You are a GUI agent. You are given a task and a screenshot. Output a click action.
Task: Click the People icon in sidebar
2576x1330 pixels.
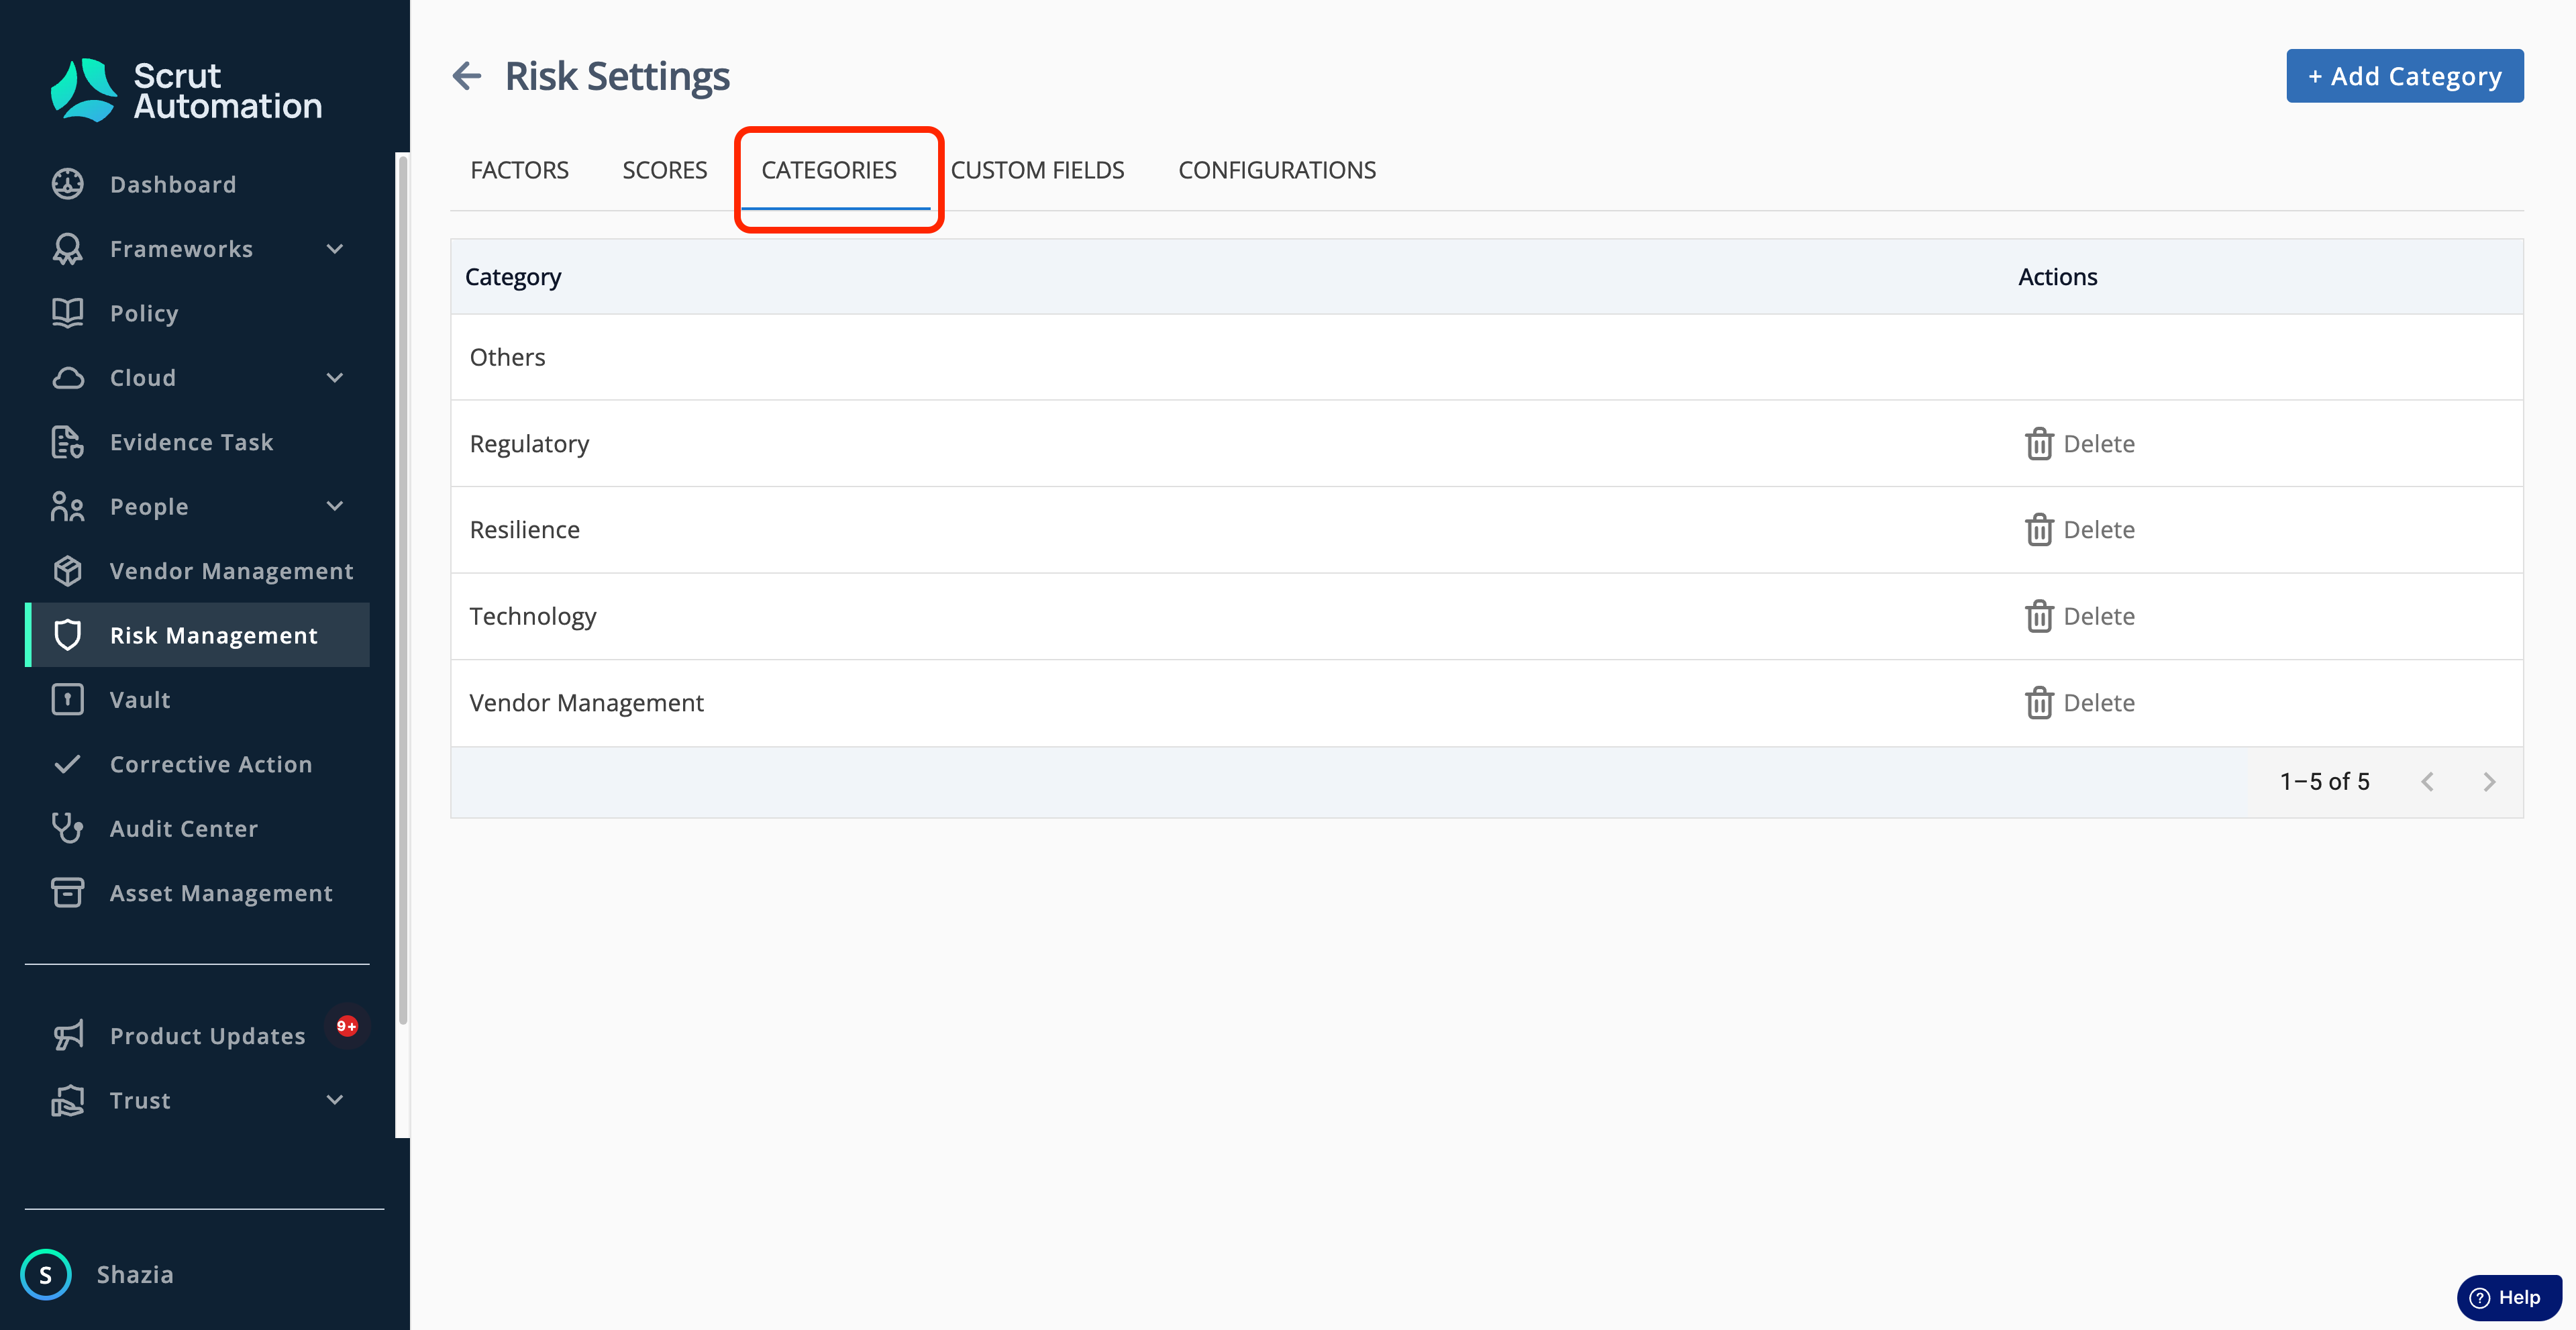pyautogui.click(x=67, y=507)
